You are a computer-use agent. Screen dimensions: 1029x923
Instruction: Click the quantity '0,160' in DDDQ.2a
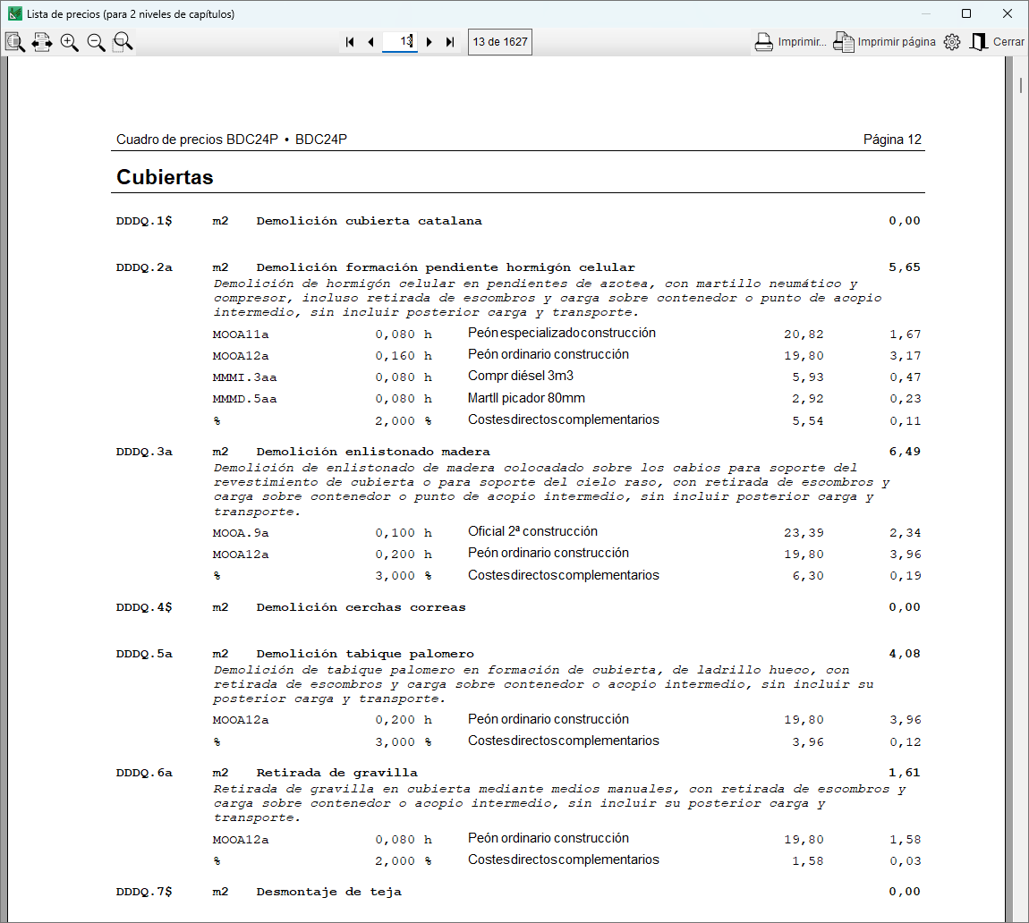click(395, 356)
